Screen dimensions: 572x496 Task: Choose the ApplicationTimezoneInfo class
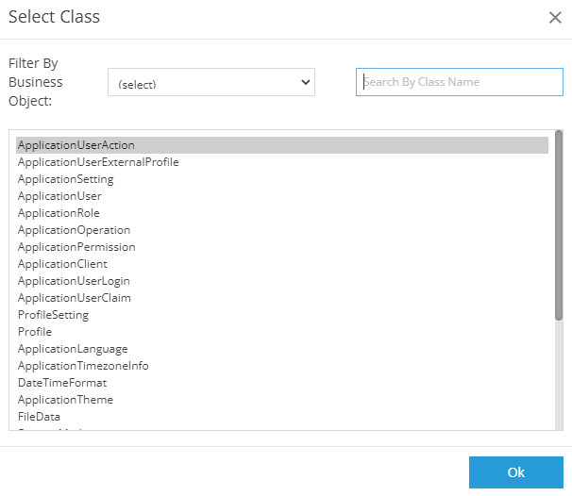click(x=83, y=366)
